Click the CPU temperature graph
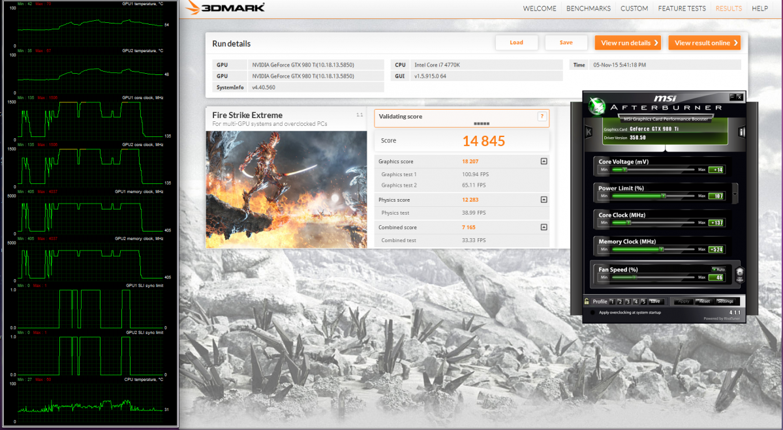The image size is (783, 430). pyautogui.click(x=90, y=402)
